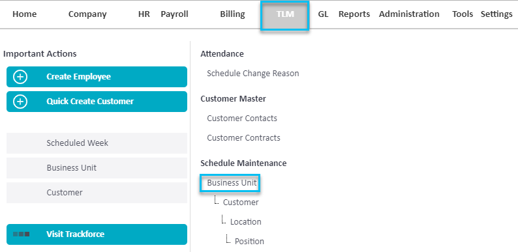
Task: Click the Trackforce squares icon
Action: (21, 234)
